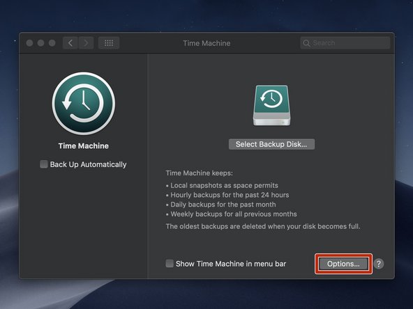Enable Back Up Automatically checkbox
The height and width of the screenshot is (309, 413).
[44, 164]
